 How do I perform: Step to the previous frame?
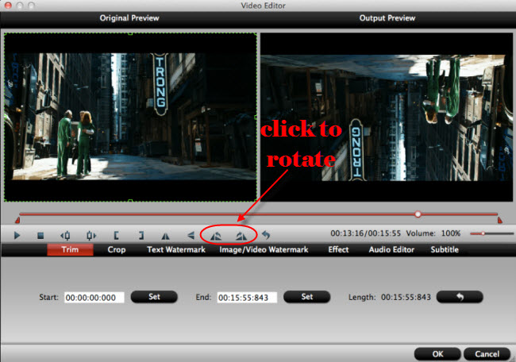65,235
